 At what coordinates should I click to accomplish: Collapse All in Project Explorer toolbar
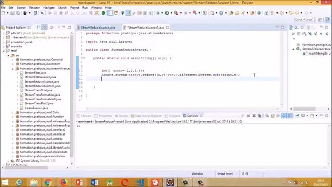pos(39,28)
